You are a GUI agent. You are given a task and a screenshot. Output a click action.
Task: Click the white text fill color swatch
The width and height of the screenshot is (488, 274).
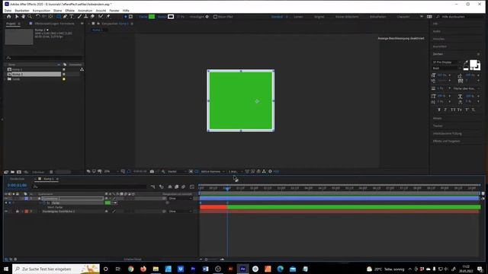tap(473, 63)
